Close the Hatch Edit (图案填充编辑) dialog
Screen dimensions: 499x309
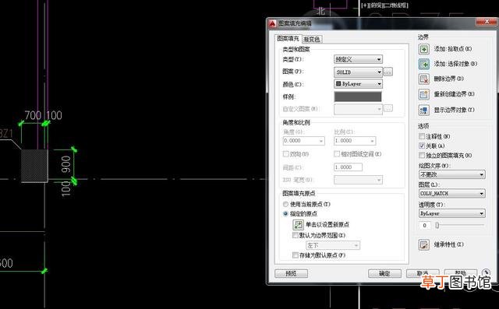click(x=486, y=22)
